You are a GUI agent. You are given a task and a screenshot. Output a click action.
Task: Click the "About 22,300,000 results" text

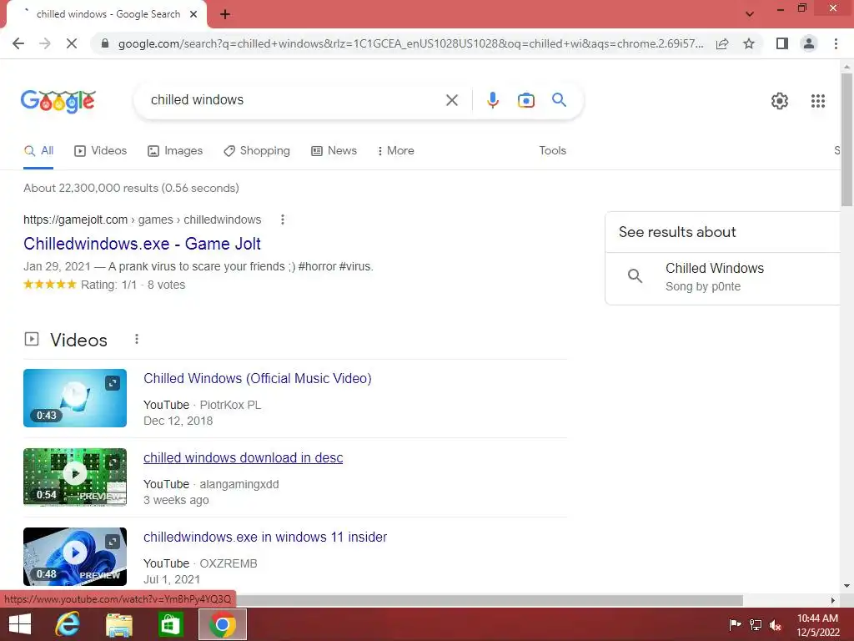[x=131, y=188]
